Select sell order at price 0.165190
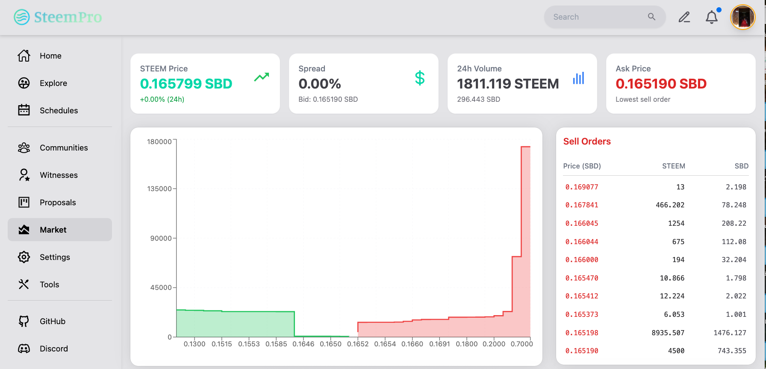The width and height of the screenshot is (766, 369). pos(656,351)
